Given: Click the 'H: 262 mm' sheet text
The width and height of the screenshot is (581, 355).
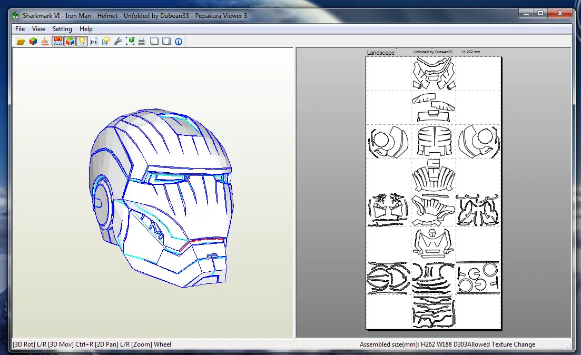Looking at the screenshot, I should tap(471, 52).
